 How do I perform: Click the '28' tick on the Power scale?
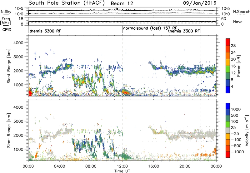(233, 46)
